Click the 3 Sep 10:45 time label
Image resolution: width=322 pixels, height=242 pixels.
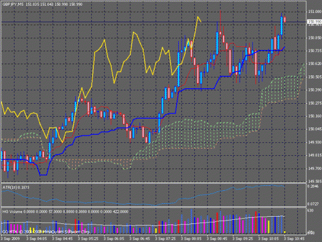coord(294,239)
